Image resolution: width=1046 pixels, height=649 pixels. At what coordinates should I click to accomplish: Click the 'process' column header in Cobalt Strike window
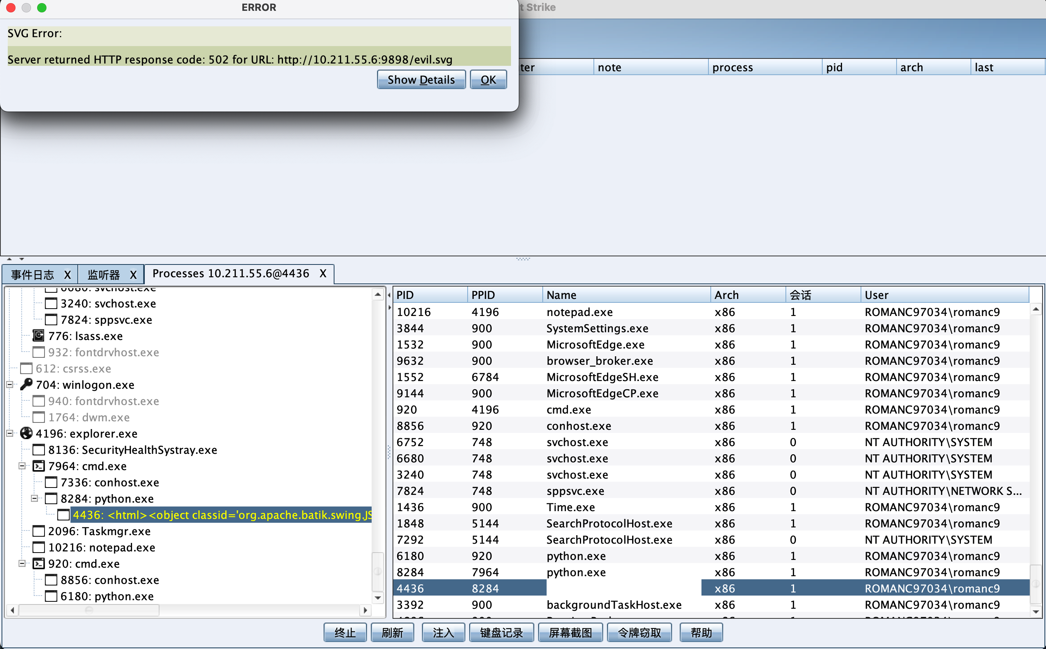[765, 67]
